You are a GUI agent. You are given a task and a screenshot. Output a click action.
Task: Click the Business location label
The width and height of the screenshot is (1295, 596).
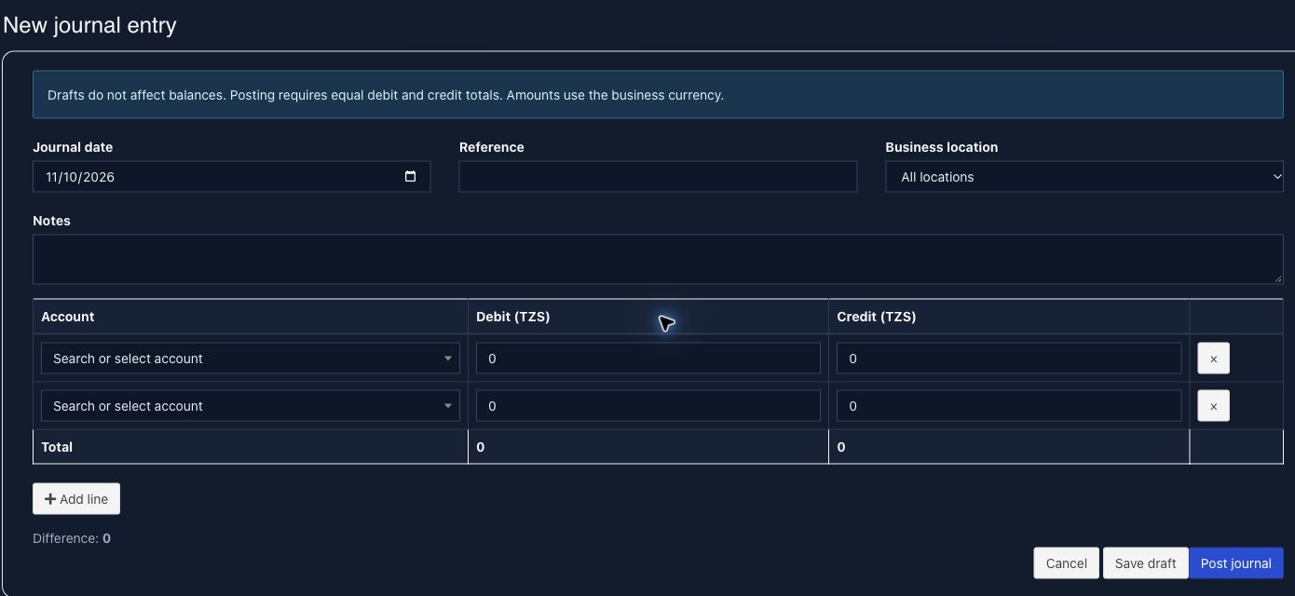(941, 147)
